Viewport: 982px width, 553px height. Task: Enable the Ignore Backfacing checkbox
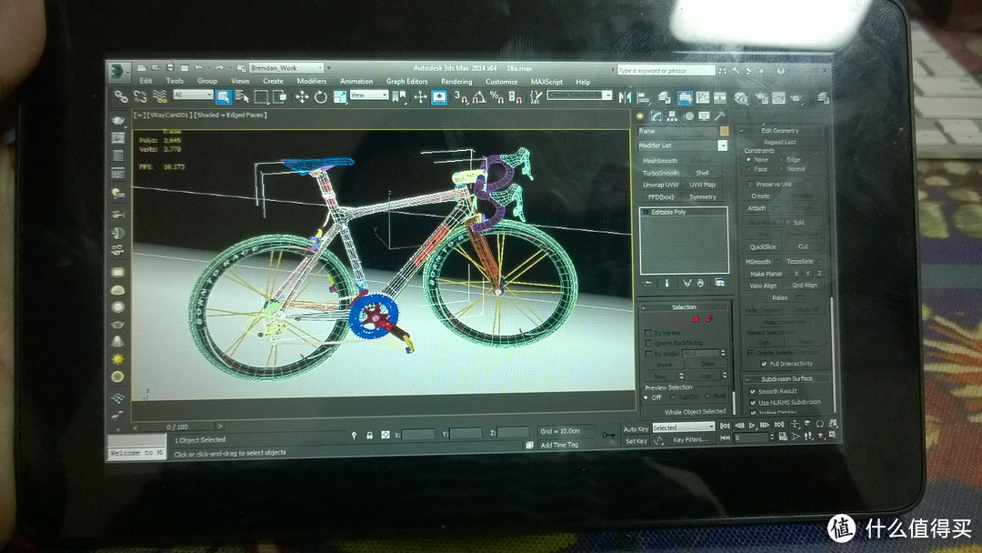click(x=648, y=343)
